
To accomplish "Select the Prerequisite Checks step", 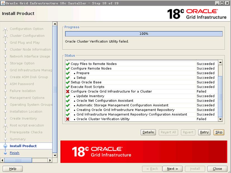I will coord(26,132).
